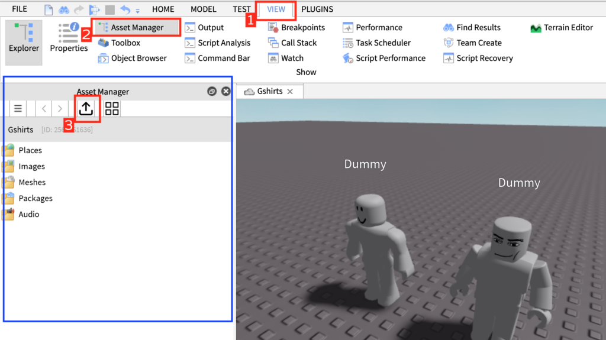Click the New file icon in quick access bar
Image resolution: width=606 pixels, height=340 pixels.
pyautogui.click(x=49, y=9)
